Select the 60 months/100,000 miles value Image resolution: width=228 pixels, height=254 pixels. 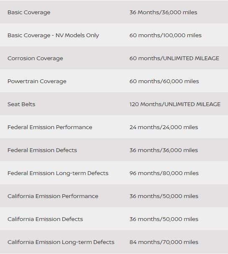click(166, 36)
